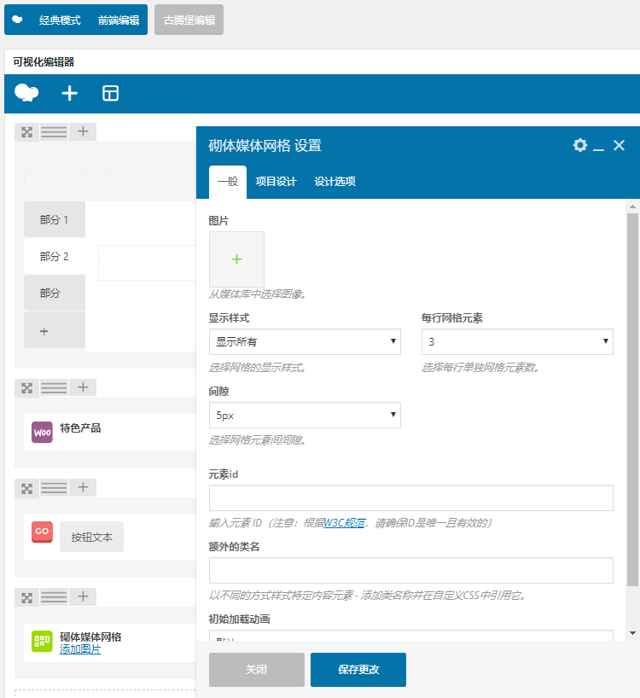Viewport: 640px width, 698px height.
Task: Select the unnumbered 部分 tab
Action: point(55,293)
